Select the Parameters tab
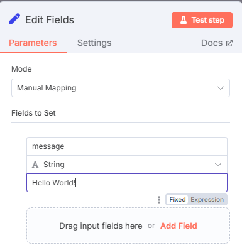Image resolution: width=242 pixels, height=245 pixels. 33,43
